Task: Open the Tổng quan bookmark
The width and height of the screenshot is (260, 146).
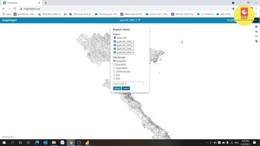Action: (80, 14)
